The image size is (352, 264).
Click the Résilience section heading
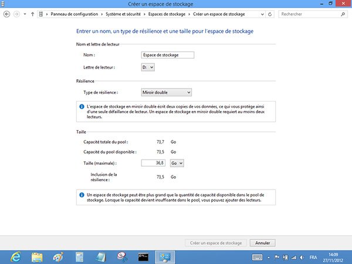(x=85, y=81)
